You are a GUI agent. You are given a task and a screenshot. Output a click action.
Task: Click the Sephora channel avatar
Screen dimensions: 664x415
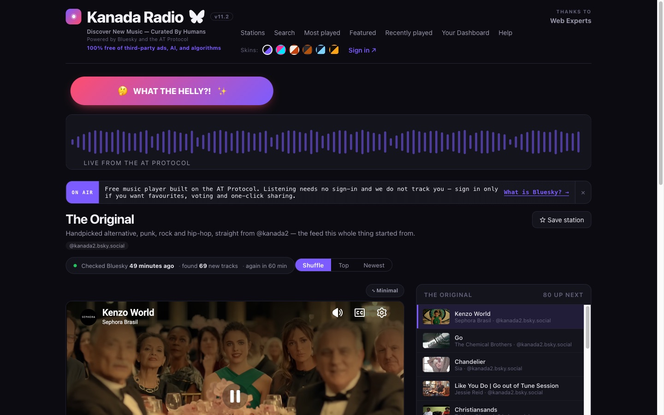[89, 317]
